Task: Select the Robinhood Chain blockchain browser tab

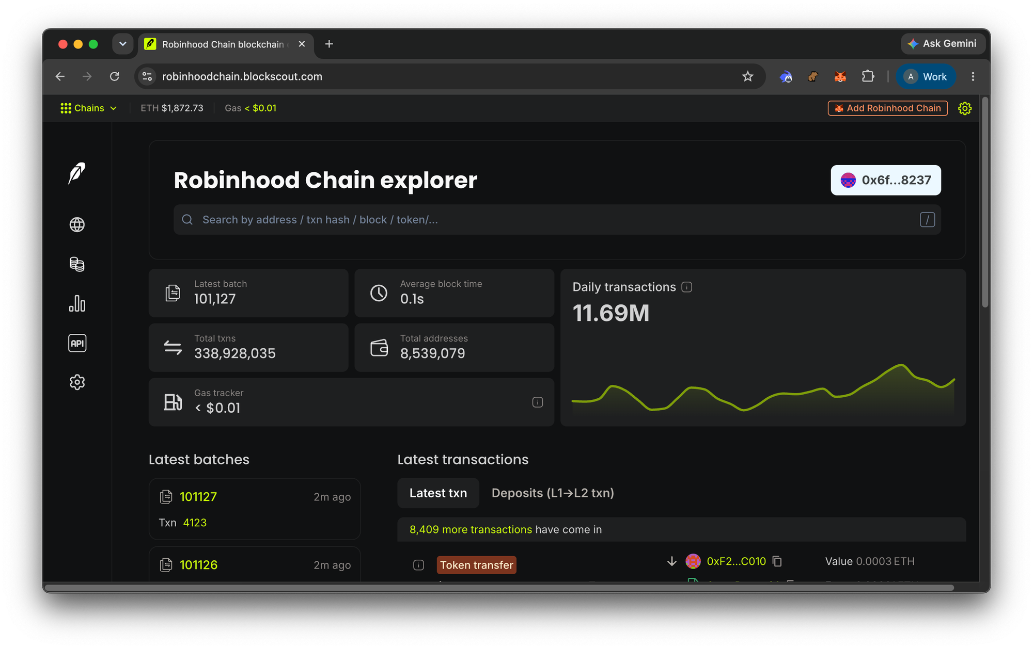Action: coord(225,44)
